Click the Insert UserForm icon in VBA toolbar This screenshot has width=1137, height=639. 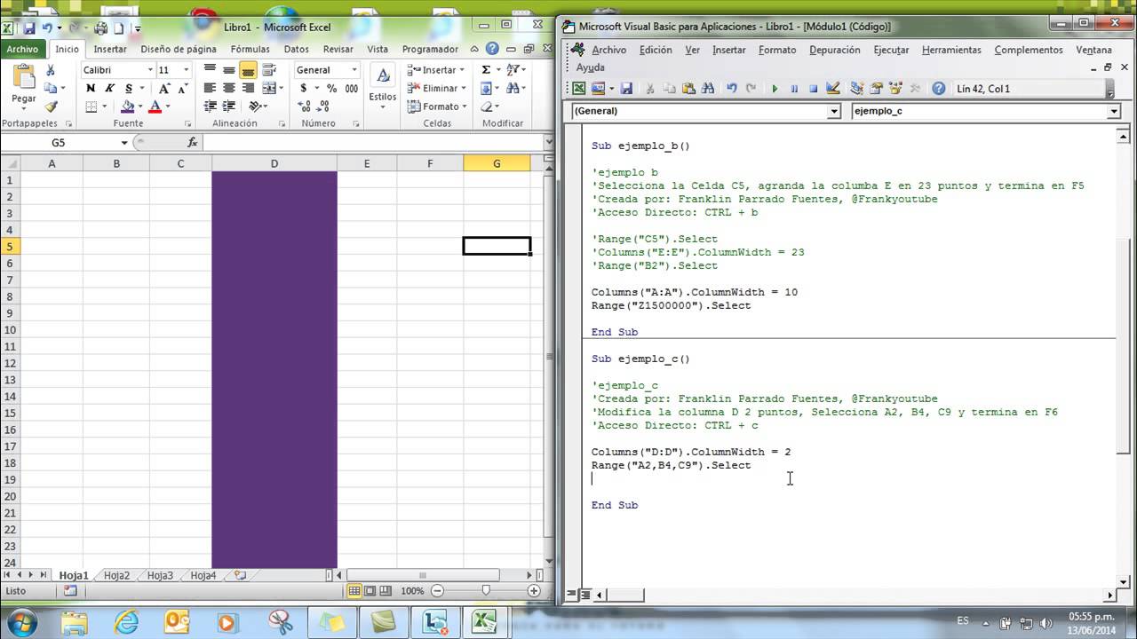[x=598, y=89]
